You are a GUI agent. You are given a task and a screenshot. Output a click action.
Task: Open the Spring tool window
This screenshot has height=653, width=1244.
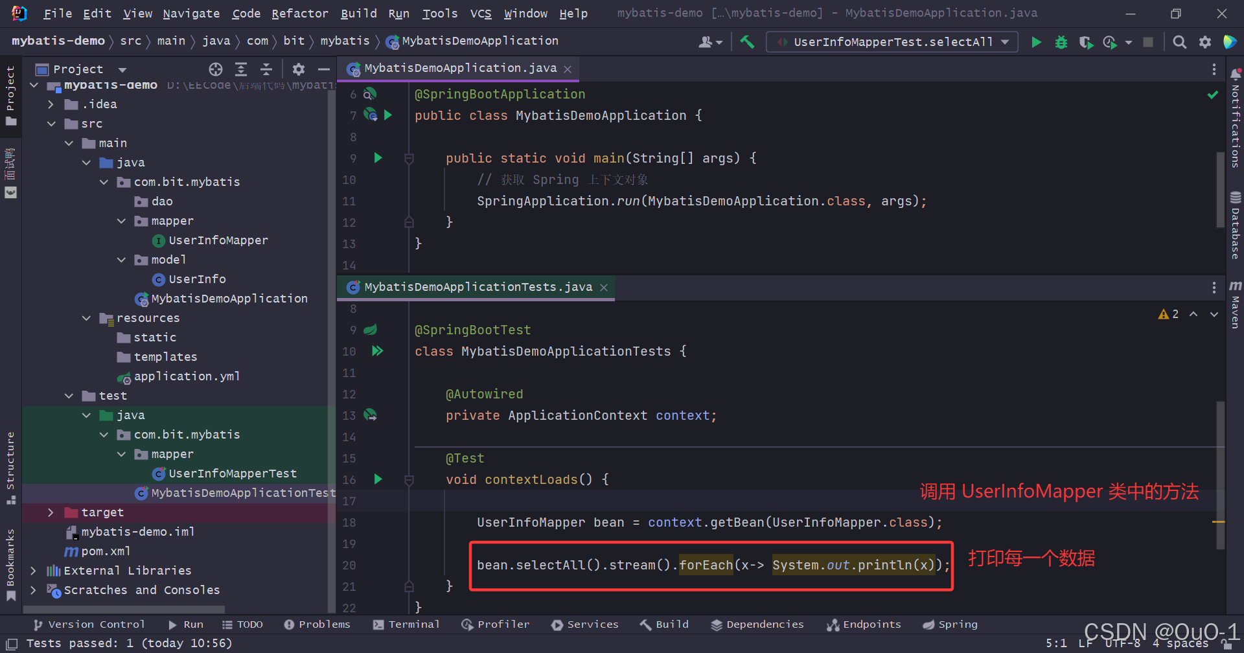point(950,624)
